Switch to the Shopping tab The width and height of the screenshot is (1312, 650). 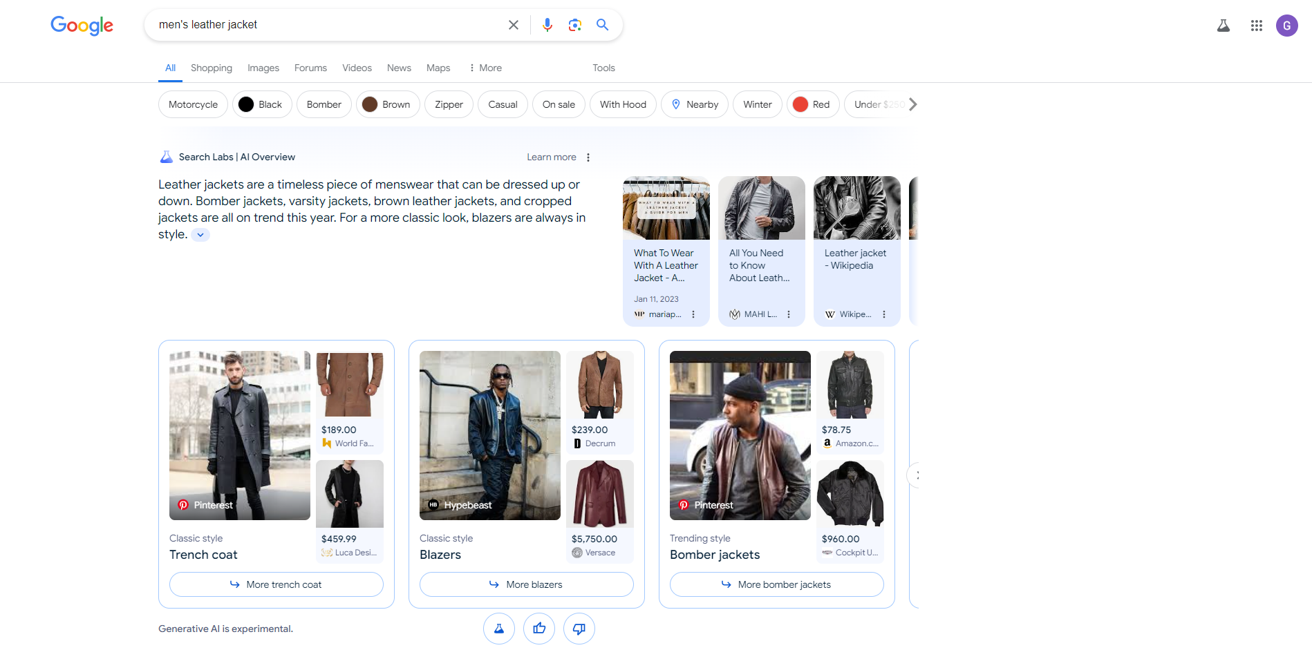point(212,68)
